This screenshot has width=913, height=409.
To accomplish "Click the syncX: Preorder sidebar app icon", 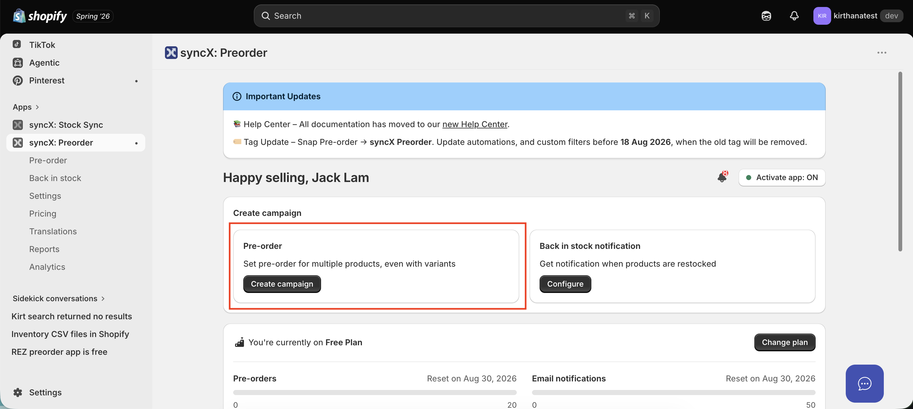I will click(x=17, y=142).
